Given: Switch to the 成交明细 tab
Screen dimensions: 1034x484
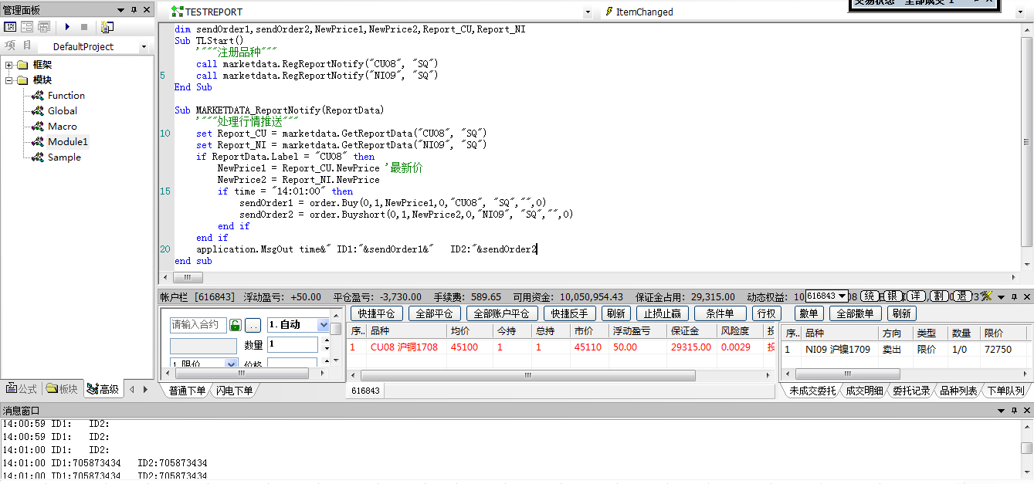Looking at the screenshot, I should tap(863, 391).
